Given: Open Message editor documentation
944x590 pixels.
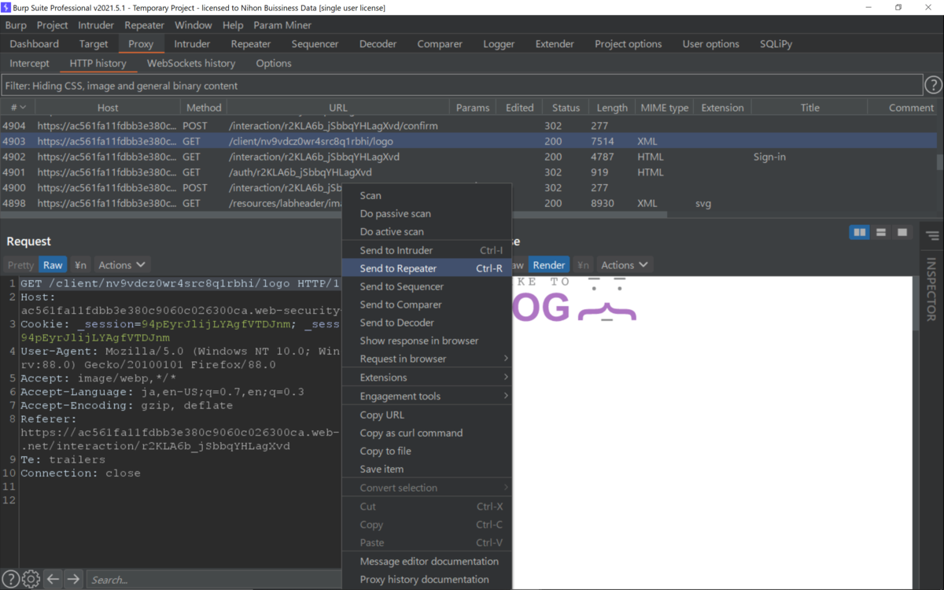Looking at the screenshot, I should tap(426, 561).
